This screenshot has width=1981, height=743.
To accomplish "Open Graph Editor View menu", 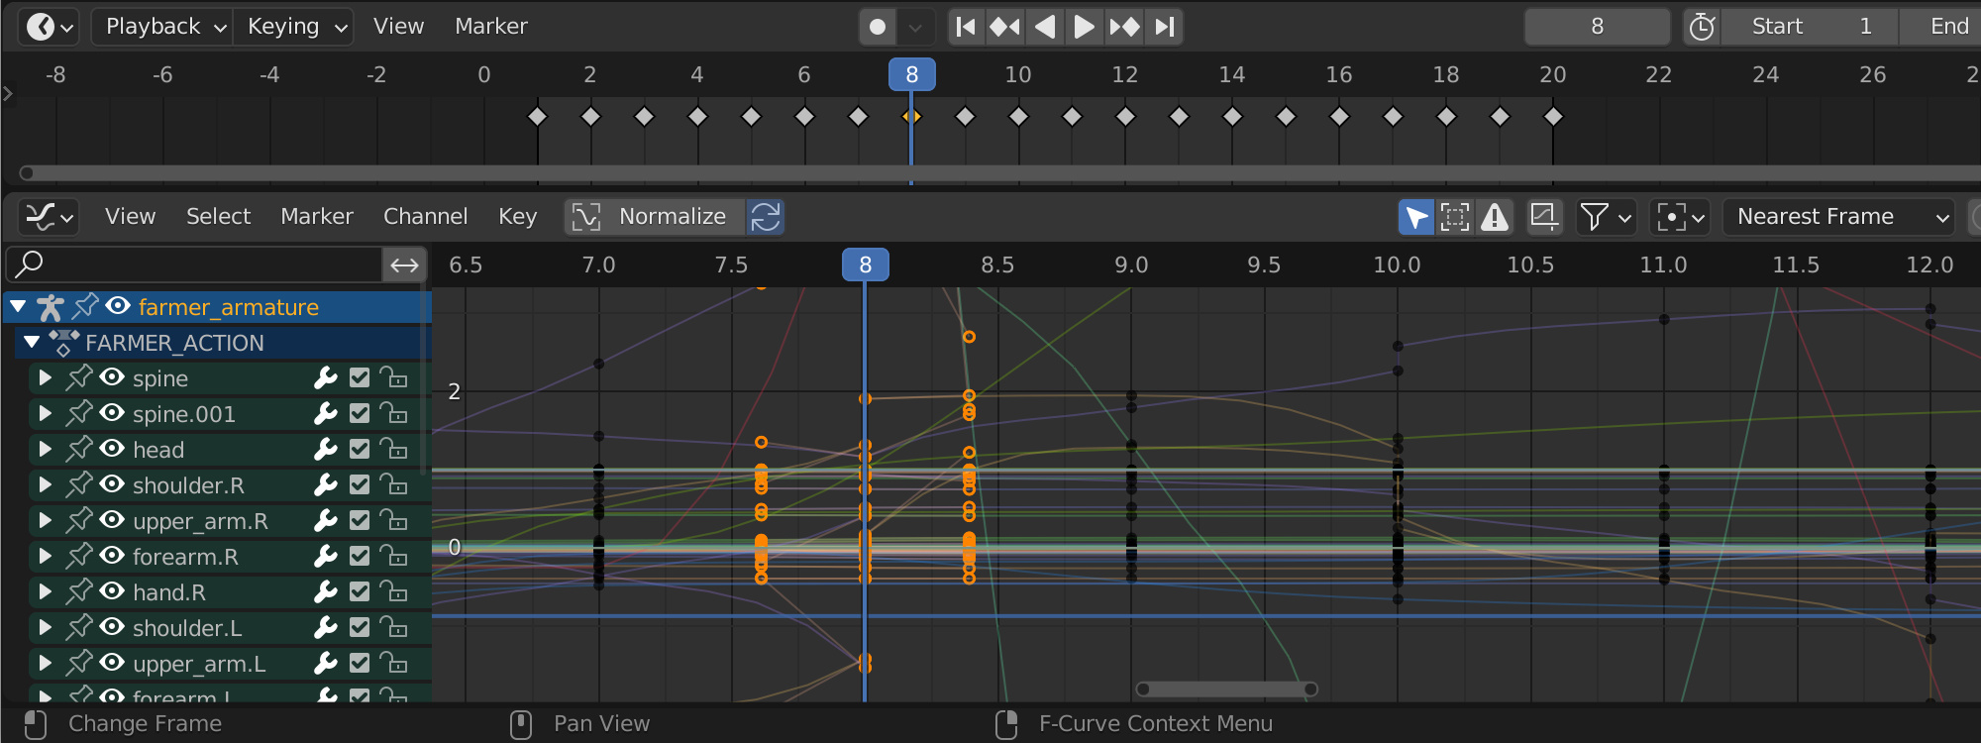I will (130, 217).
